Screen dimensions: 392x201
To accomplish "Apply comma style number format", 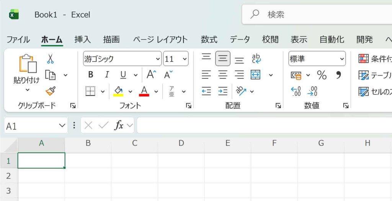I will point(338,74).
